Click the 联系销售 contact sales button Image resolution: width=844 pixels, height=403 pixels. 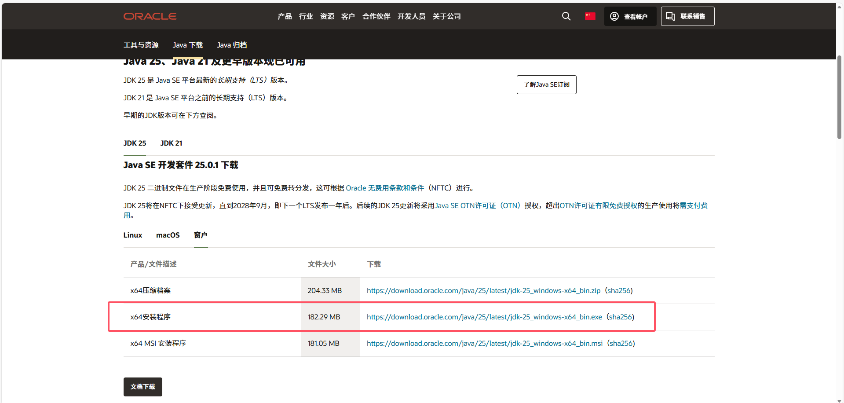(x=687, y=16)
